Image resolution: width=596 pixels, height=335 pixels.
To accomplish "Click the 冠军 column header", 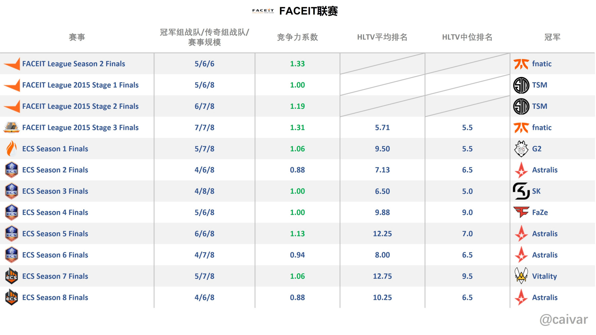I will coord(552,37).
